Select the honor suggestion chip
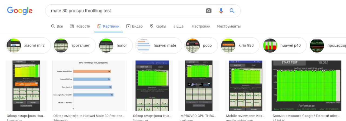The image size is (346, 121). pyautogui.click(x=115, y=45)
